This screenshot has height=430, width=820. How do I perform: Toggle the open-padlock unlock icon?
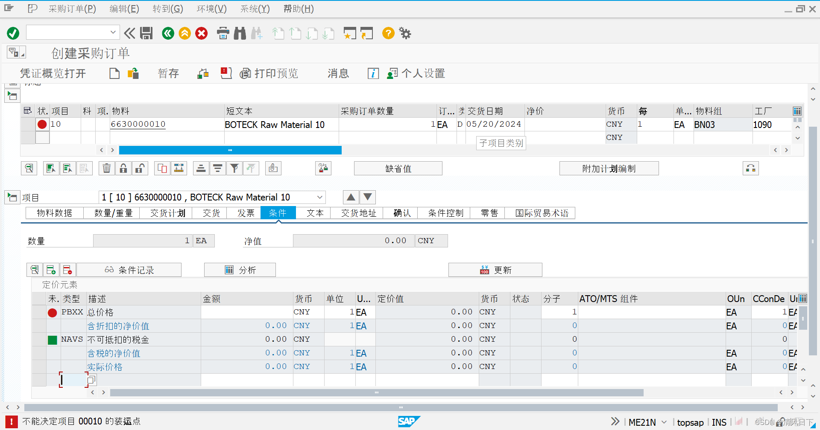point(140,168)
